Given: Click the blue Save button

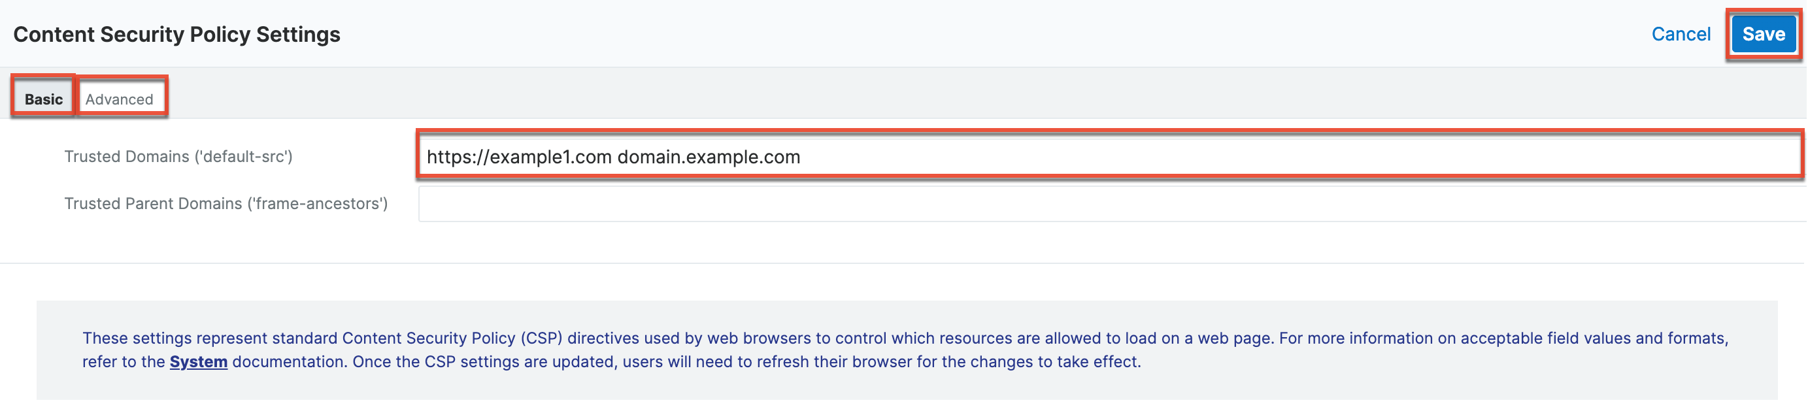Looking at the screenshot, I should tap(1762, 35).
